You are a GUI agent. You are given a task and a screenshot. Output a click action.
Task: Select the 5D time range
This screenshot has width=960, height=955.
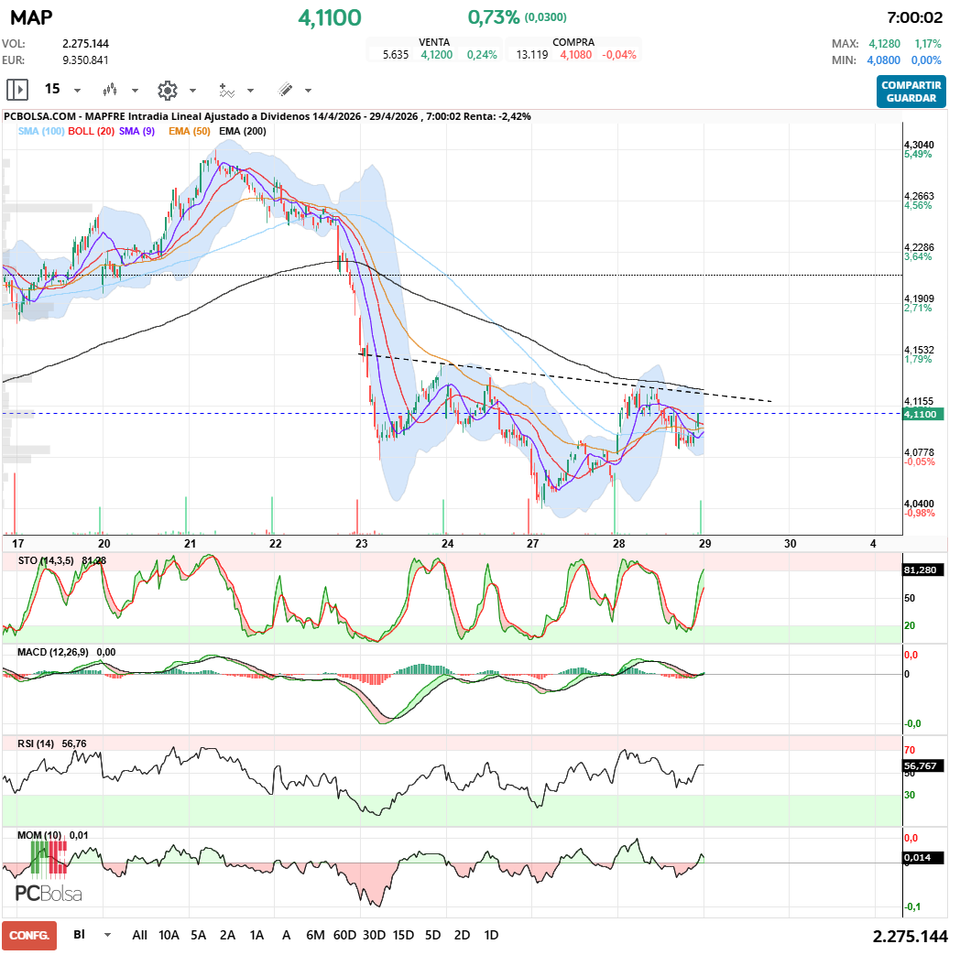[433, 935]
